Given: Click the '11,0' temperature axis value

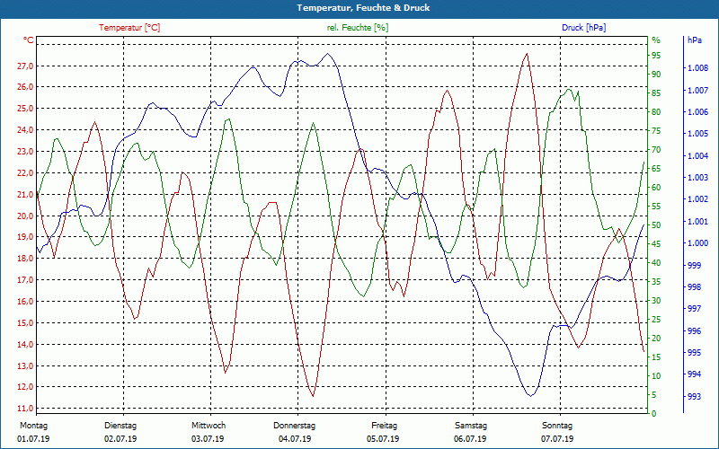Looking at the screenshot, I should point(25,409).
